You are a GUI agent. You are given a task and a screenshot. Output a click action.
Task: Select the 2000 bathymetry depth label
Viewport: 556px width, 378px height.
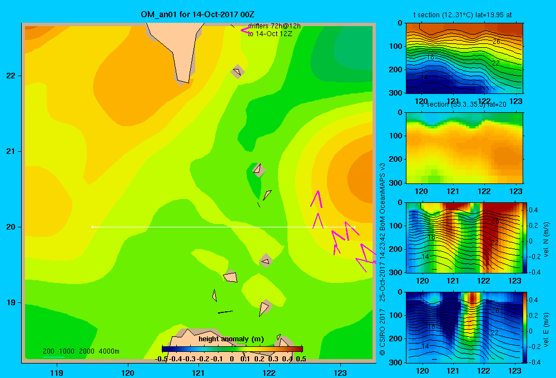coord(87,351)
